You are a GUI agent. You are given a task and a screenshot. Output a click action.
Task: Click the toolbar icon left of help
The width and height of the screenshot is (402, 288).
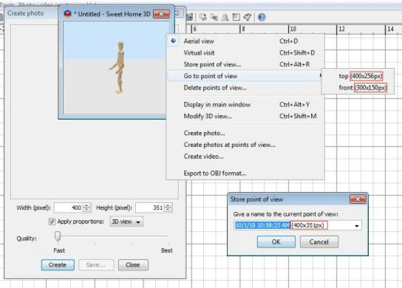(x=247, y=17)
